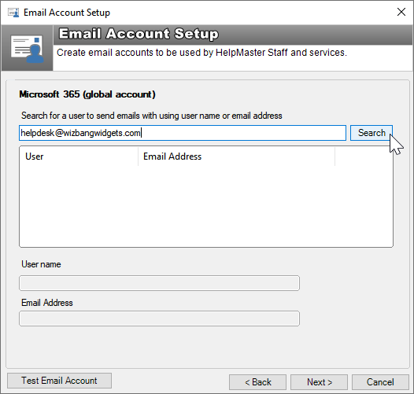Click the search field containing helpdesk@wizbangwidgets.com
Image resolution: width=414 pixels, height=394 pixels.
(183, 133)
